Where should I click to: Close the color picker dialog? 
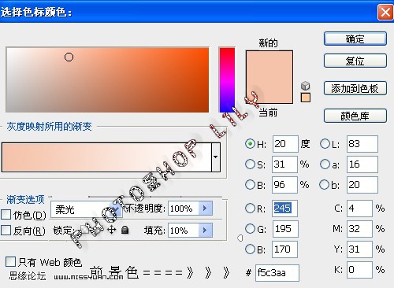click(x=385, y=12)
